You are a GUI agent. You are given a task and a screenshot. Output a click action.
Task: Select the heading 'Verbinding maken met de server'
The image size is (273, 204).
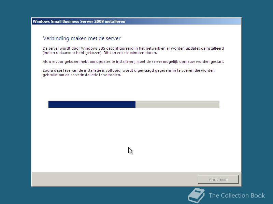pos(82,38)
